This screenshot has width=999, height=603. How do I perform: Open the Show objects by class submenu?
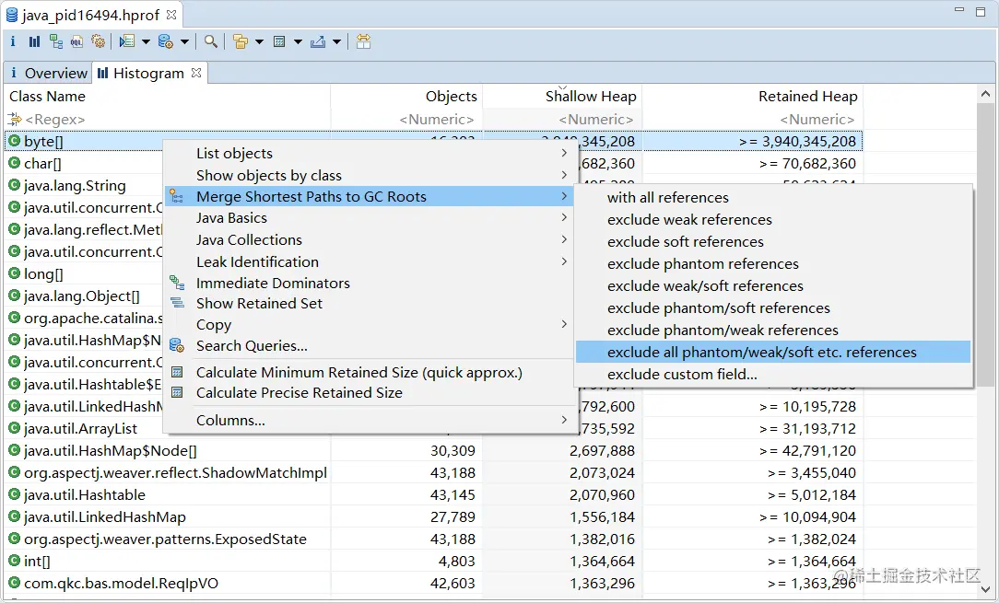coord(370,175)
